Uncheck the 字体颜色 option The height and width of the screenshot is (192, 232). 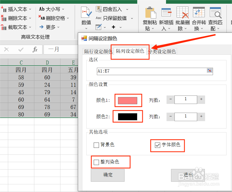click(x=157, y=145)
